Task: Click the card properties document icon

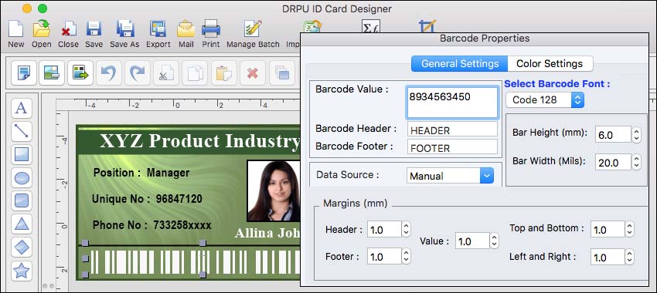Action: [x=24, y=73]
